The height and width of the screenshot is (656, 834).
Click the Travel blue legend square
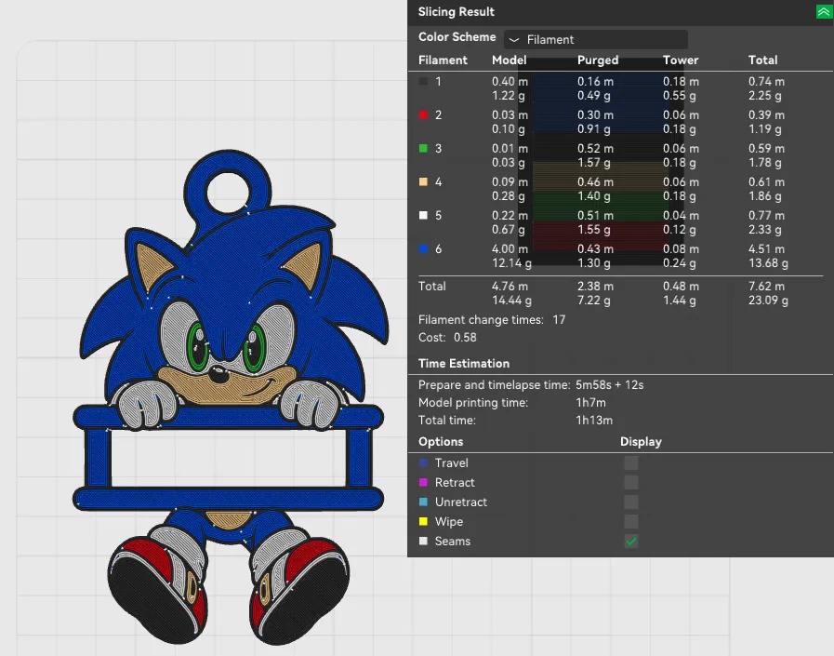[423, 462]
